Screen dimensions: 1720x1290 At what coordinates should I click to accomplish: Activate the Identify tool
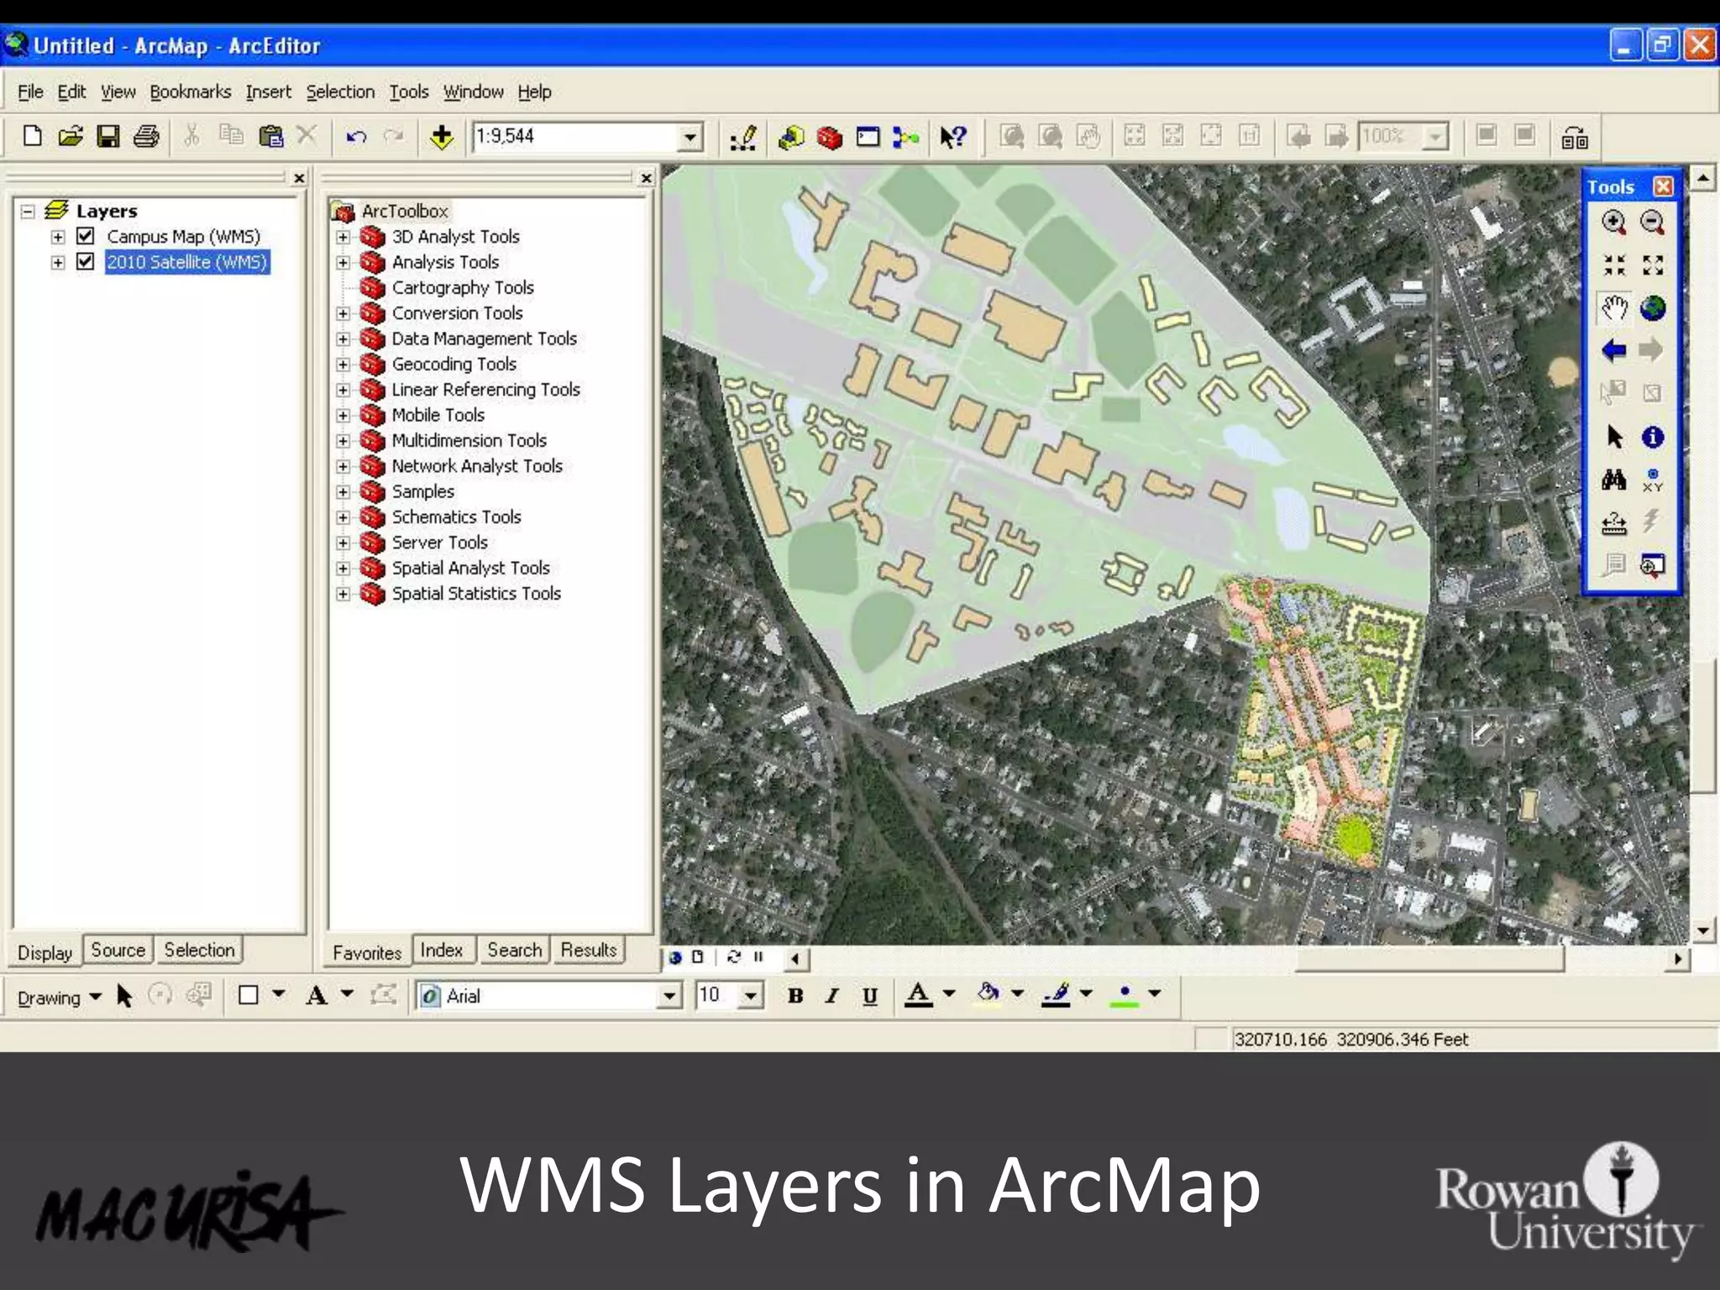(1652, 437)
